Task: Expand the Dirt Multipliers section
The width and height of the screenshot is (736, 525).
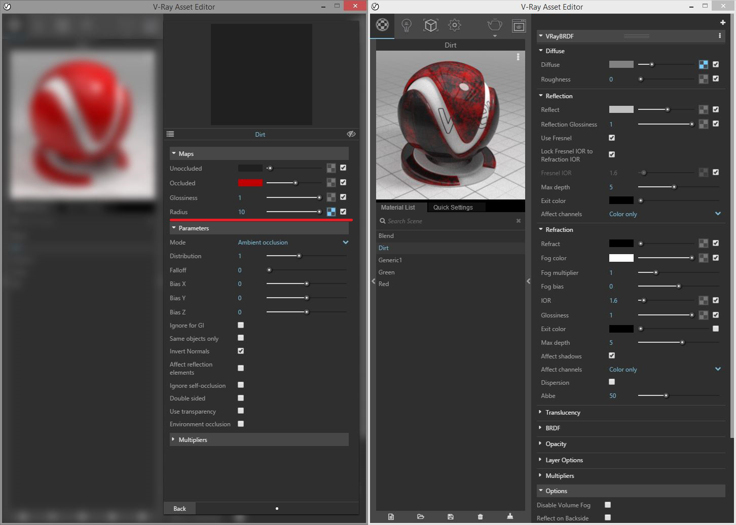Action: point(259,439)
